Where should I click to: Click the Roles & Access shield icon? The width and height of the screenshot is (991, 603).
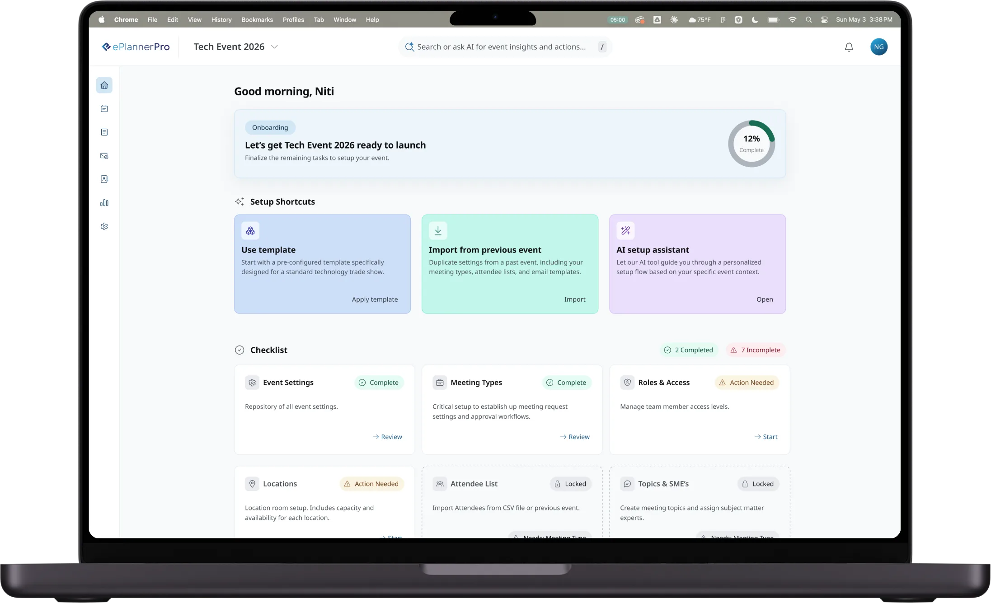point(627,383)
